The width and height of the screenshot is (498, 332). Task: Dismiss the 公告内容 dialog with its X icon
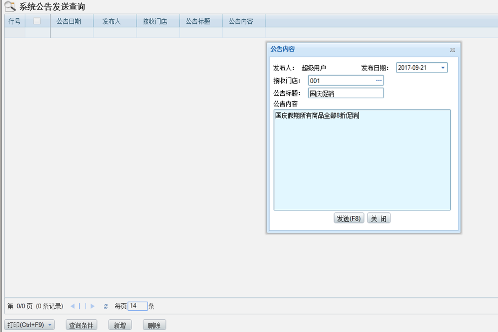coord(452,50)
